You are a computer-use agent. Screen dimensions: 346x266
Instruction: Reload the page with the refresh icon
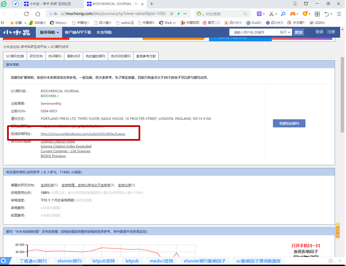(26, 14)
